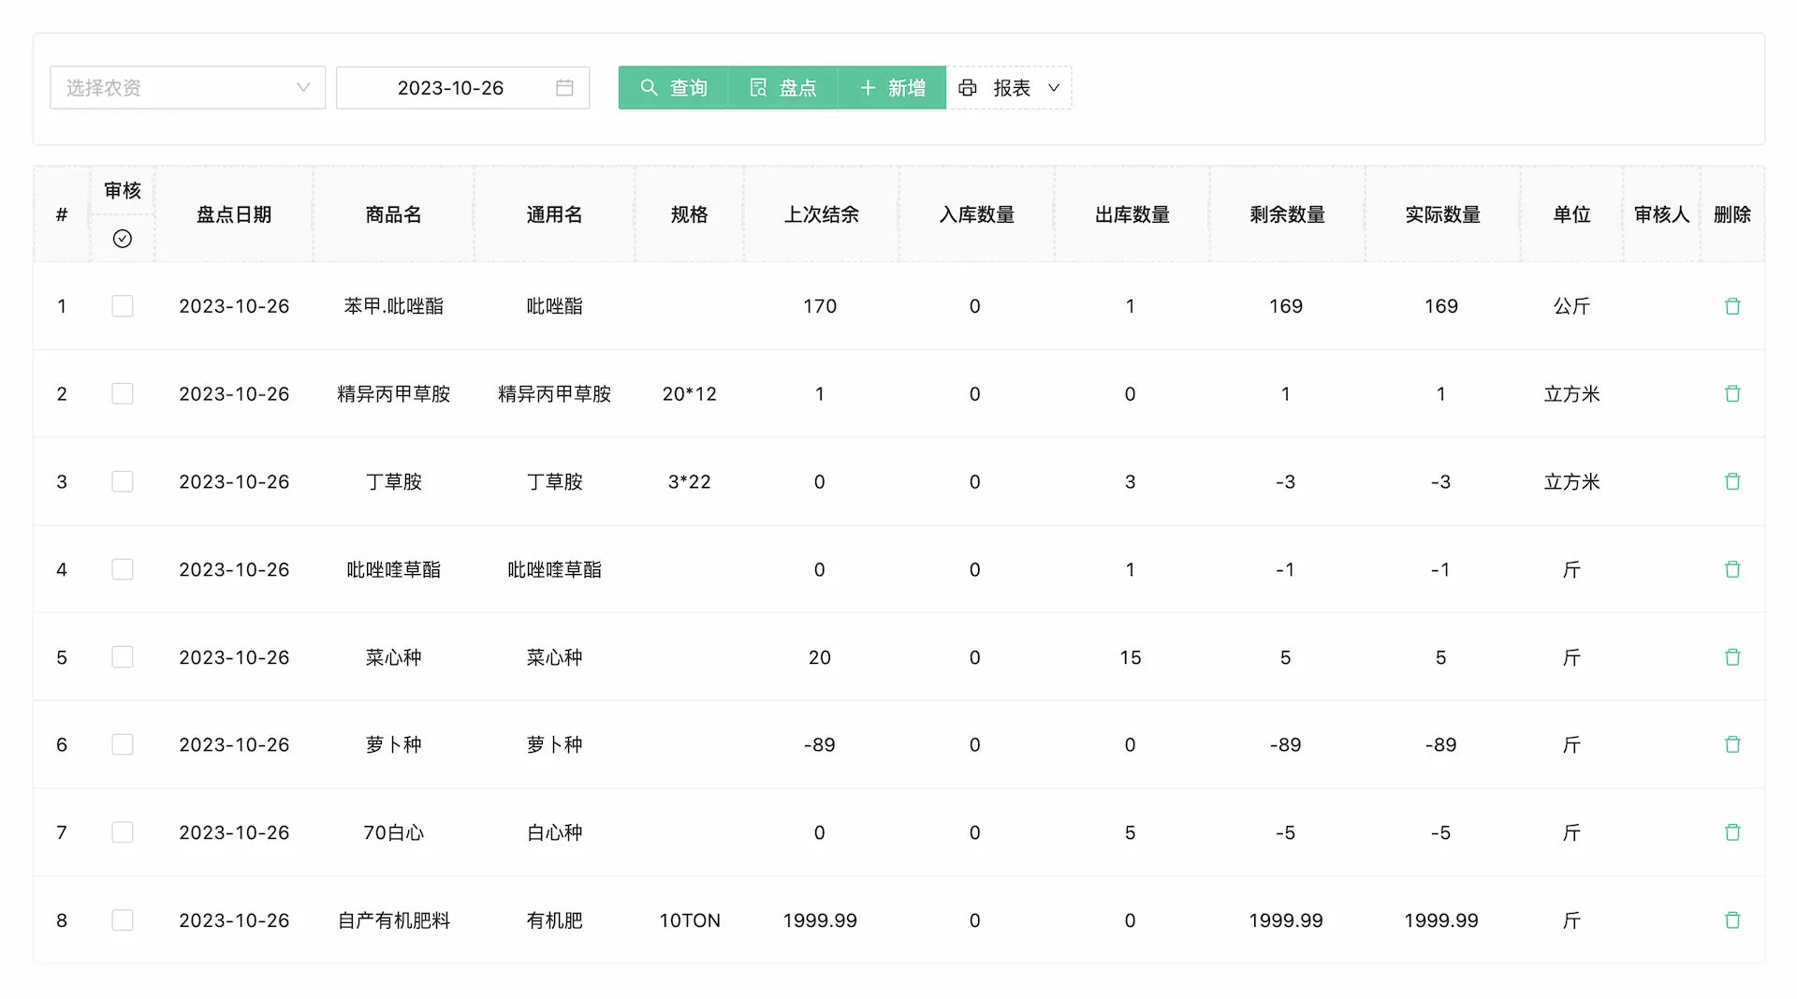Click outbound quantity 15 in 菜心种 row

[x=1131, y=657]
